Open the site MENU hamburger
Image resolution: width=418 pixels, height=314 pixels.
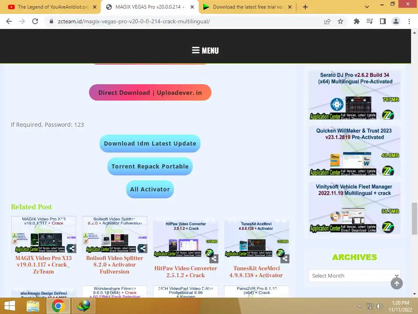[x=205, y=50]
